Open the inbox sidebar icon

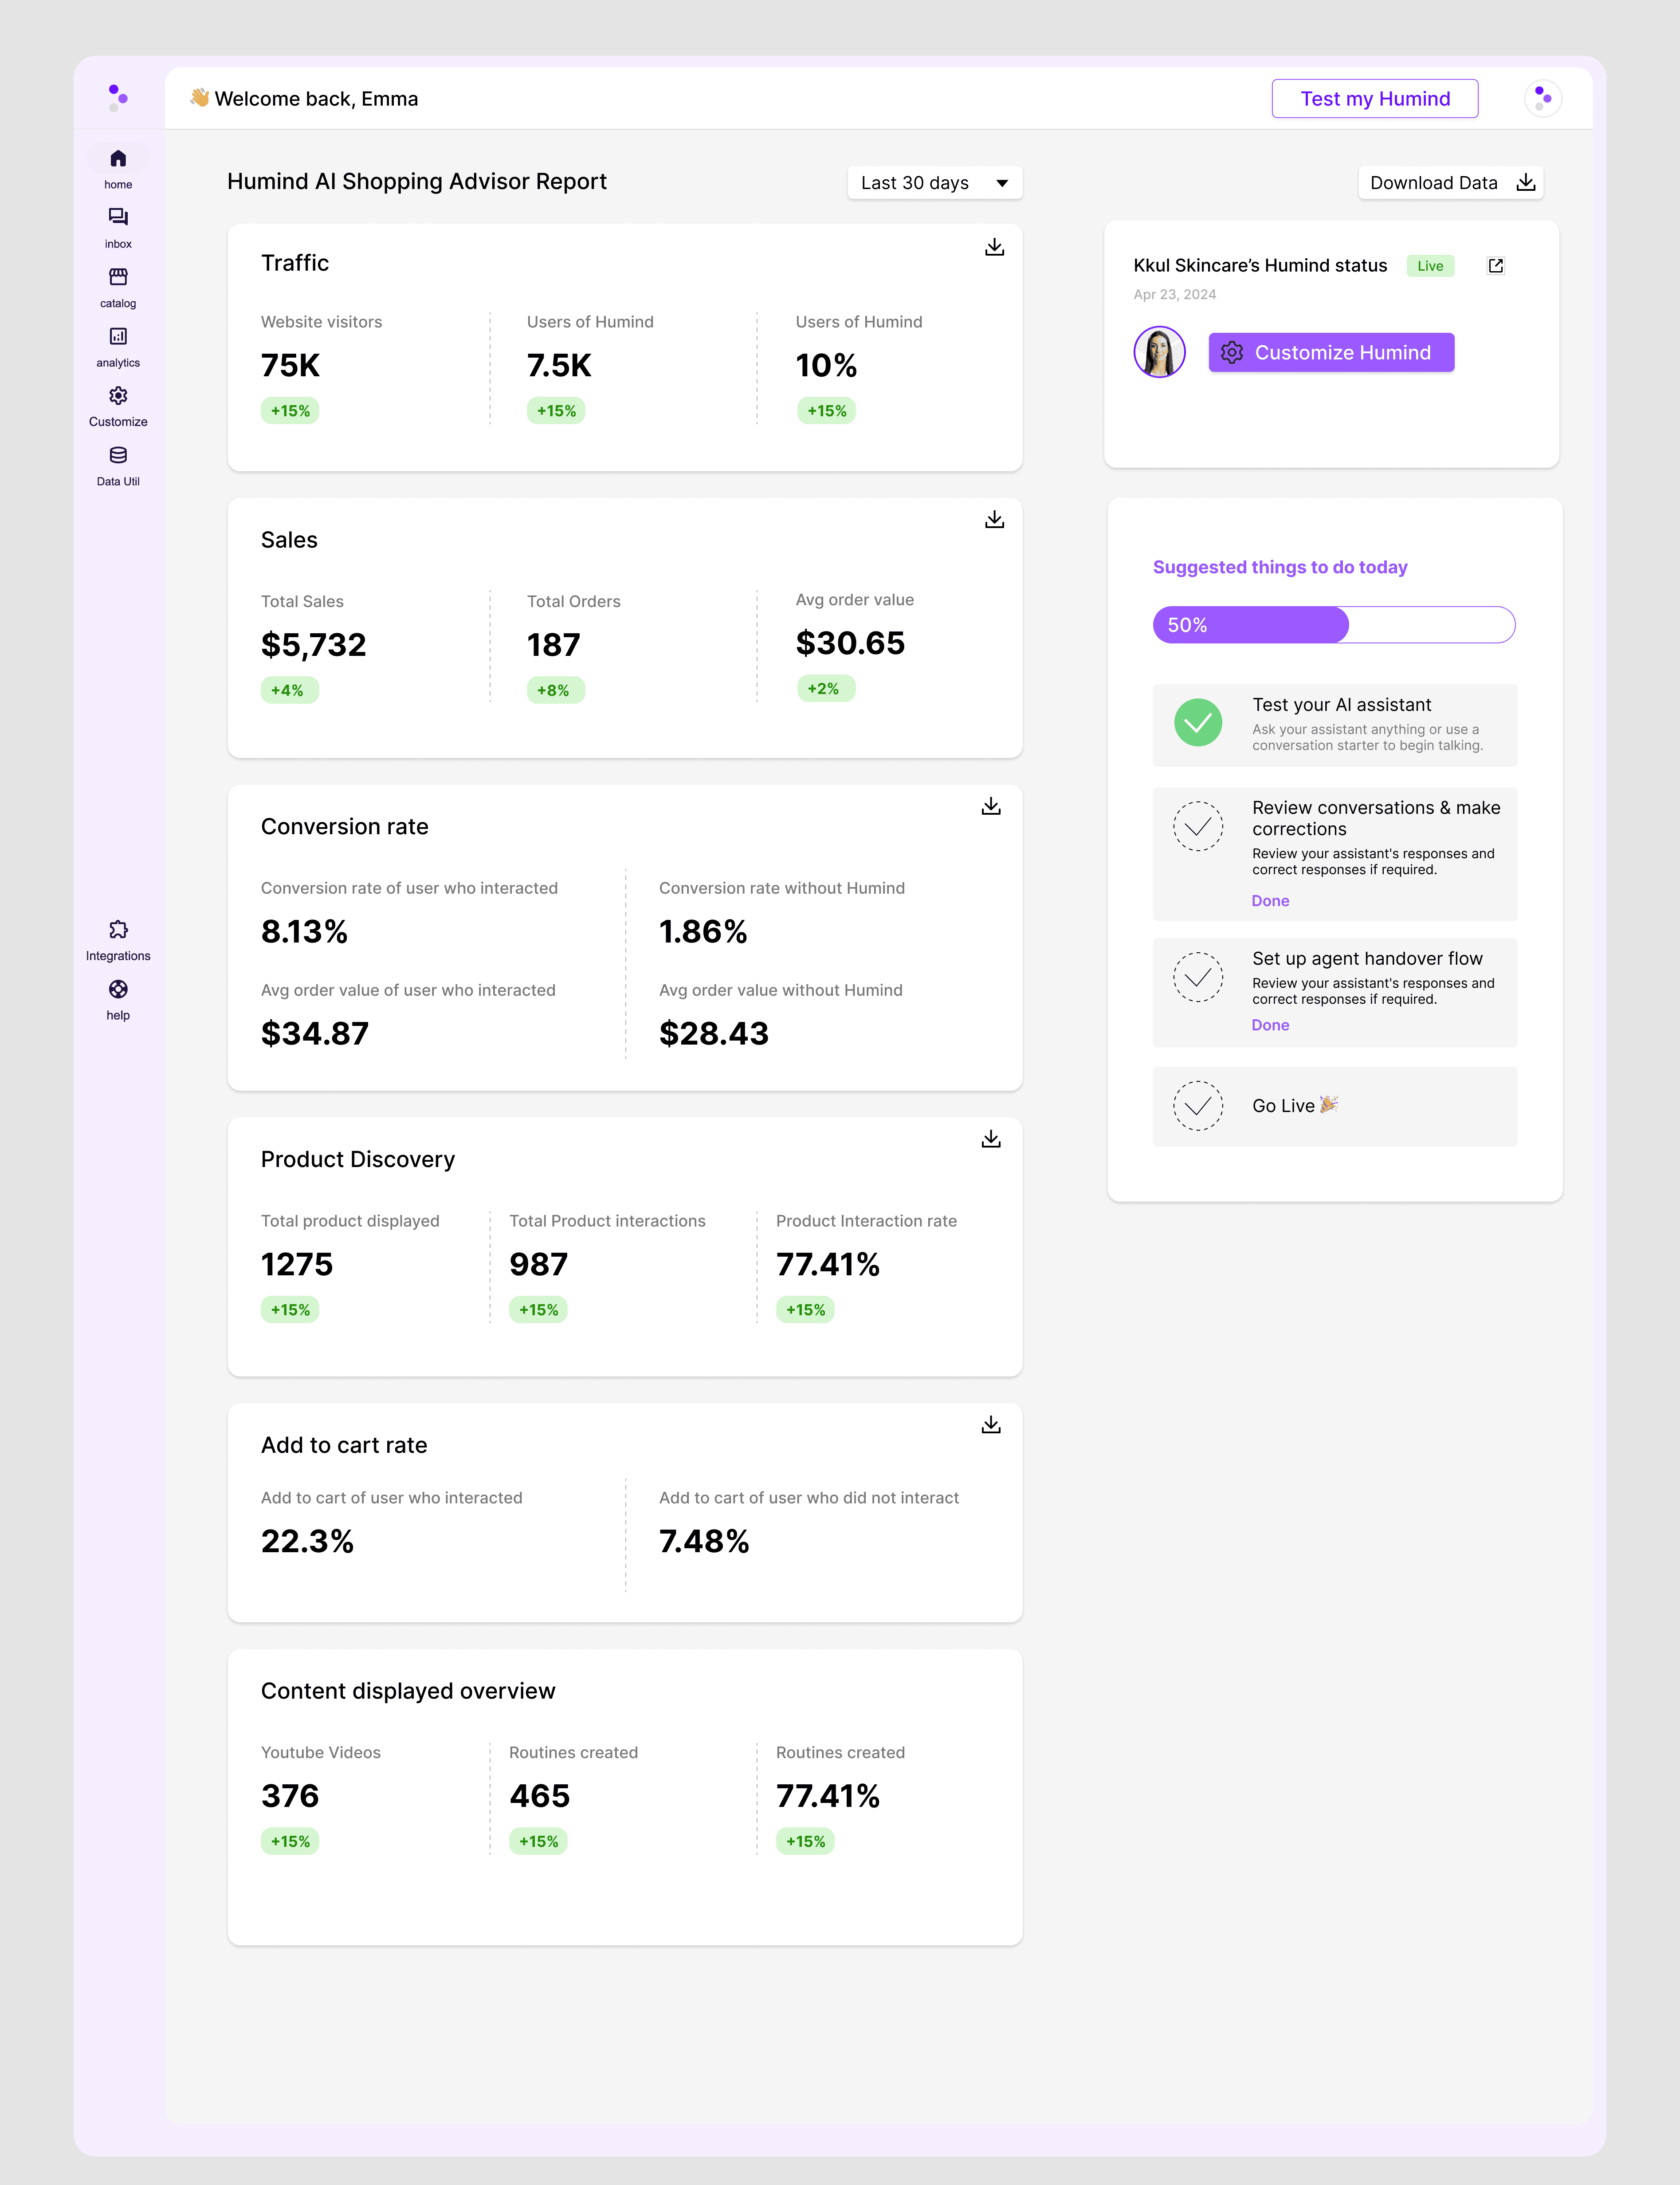tap(118, 217)
